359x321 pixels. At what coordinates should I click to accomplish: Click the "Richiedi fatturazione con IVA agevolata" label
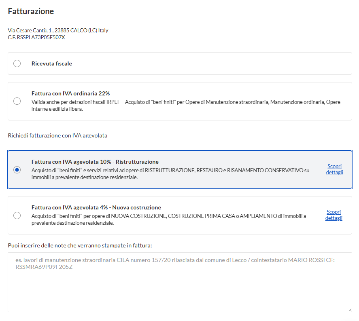click(x=57, y=135)
